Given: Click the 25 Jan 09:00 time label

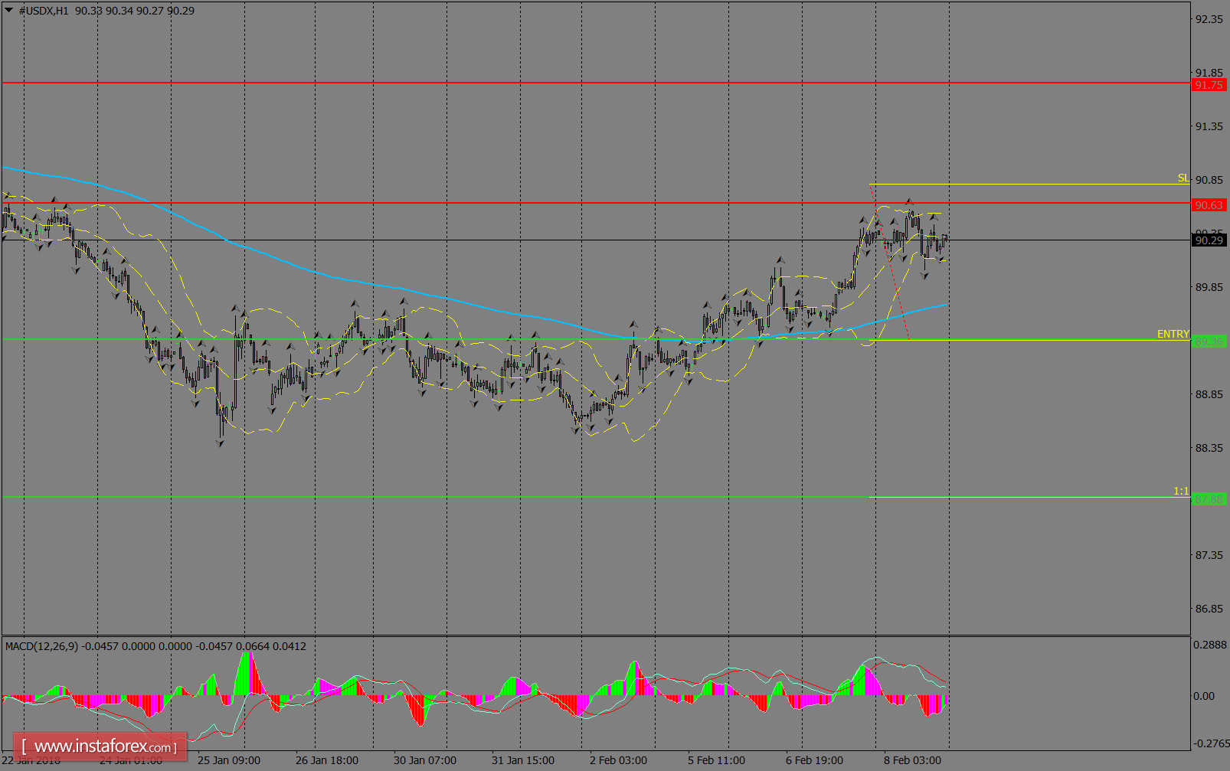Looking at the screenshot, I should [228, 760].
